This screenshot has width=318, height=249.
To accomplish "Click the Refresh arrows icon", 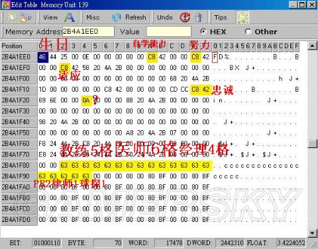I will [116, 17].
